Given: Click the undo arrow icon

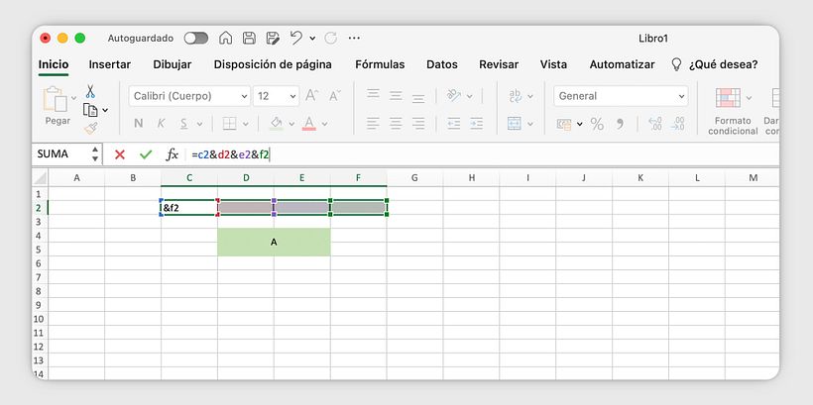Looking at the screenshot, I should [296, 38].
